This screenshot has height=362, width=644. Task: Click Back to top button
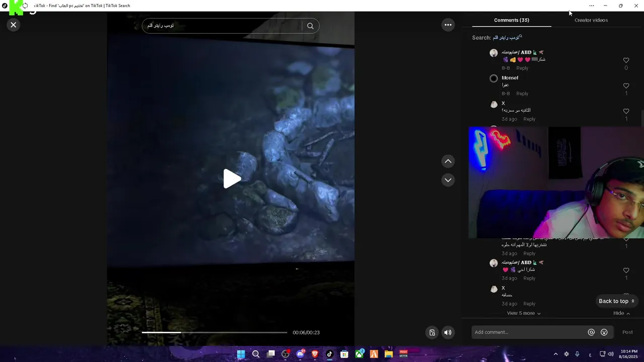click(617, 301)
